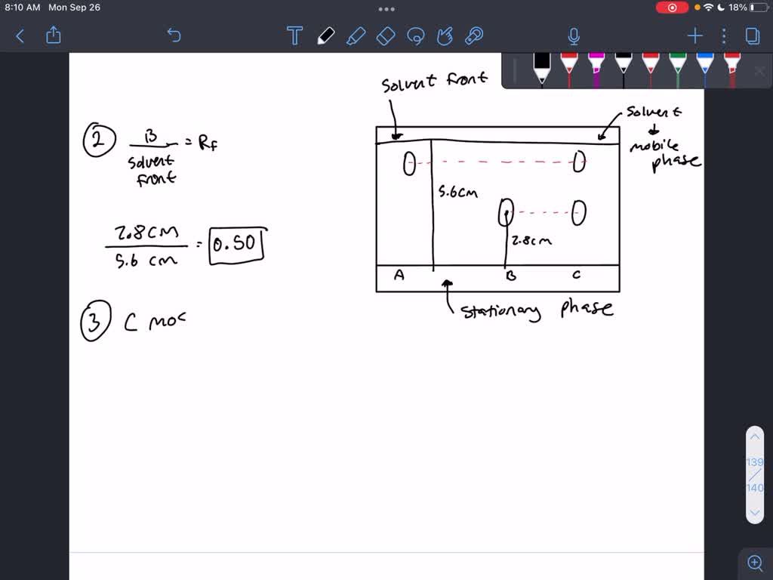
Task: Choose the green pen preset
Action: click(x=678, y=70)
